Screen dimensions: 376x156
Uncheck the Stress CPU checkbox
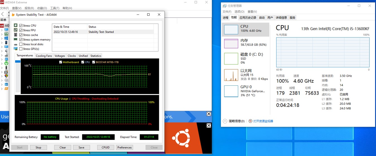21,26
